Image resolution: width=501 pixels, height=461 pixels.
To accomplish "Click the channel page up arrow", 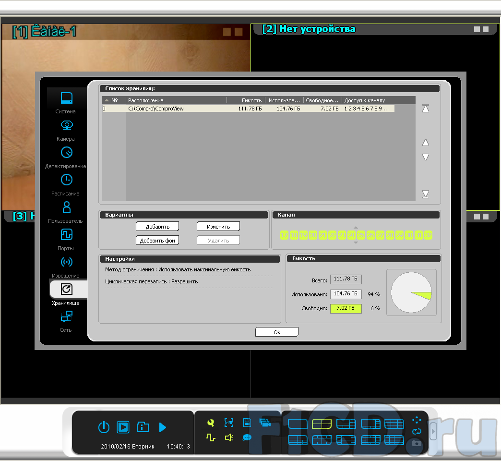I will pyautogui.click(x=356, y=228).
